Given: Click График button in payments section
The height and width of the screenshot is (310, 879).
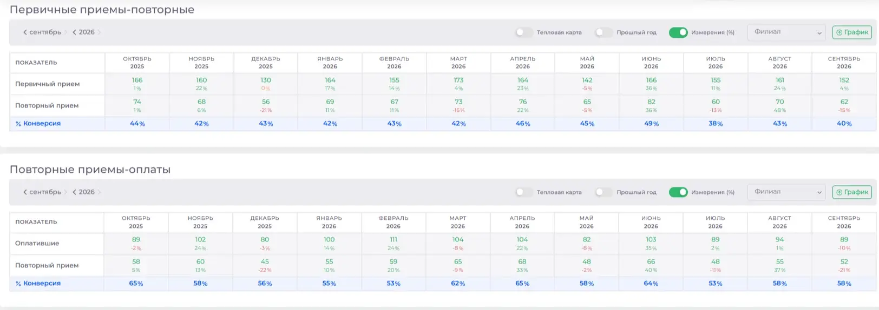Looking at the screenshot, I should (x=852, y=192).
